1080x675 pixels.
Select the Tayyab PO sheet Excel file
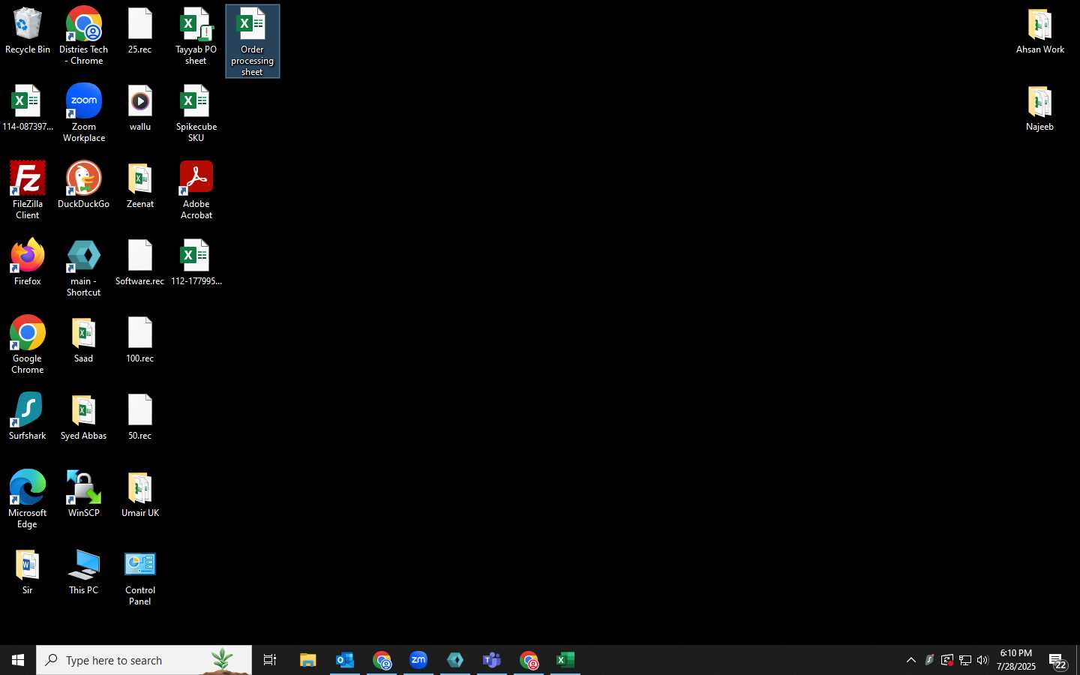(196, 36)
